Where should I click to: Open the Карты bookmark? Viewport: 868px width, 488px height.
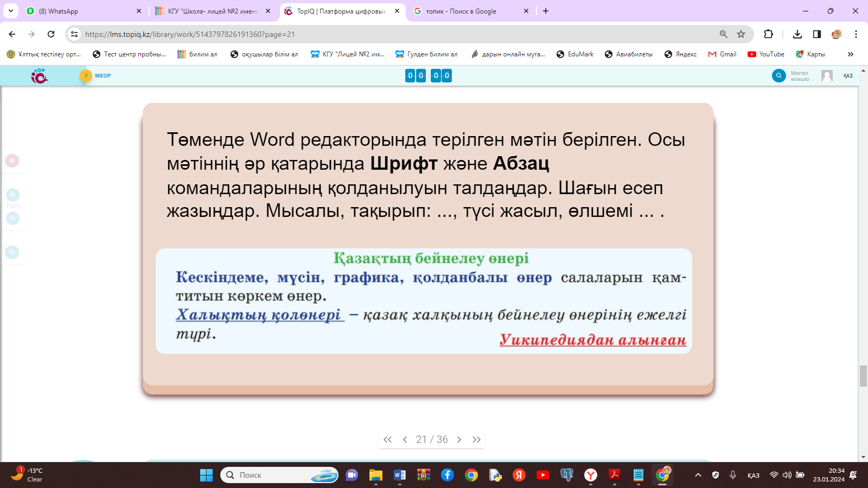[x=810, y=54]
